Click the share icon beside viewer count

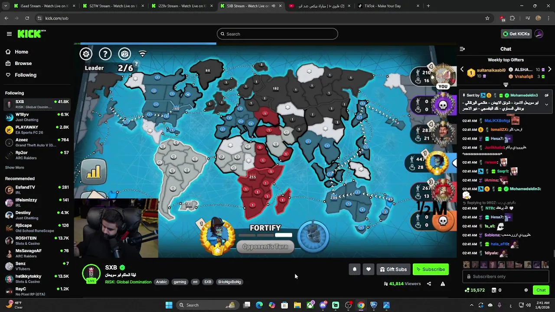click(x=429, y=284)
